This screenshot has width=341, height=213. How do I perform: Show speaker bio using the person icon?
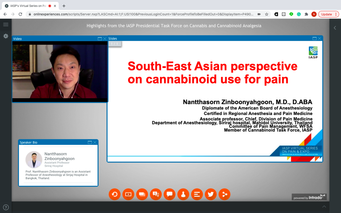(183, 194)
